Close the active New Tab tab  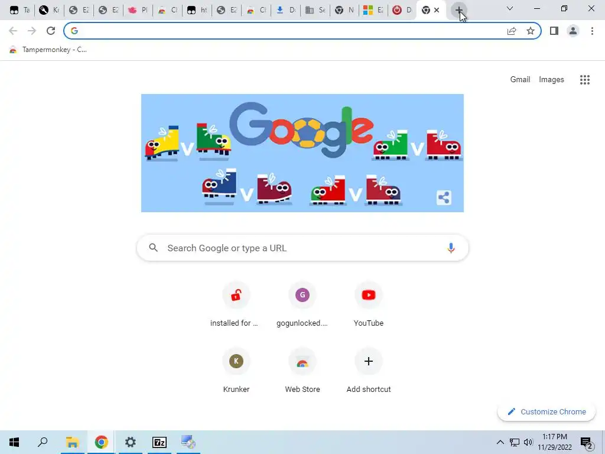[437, 10]
